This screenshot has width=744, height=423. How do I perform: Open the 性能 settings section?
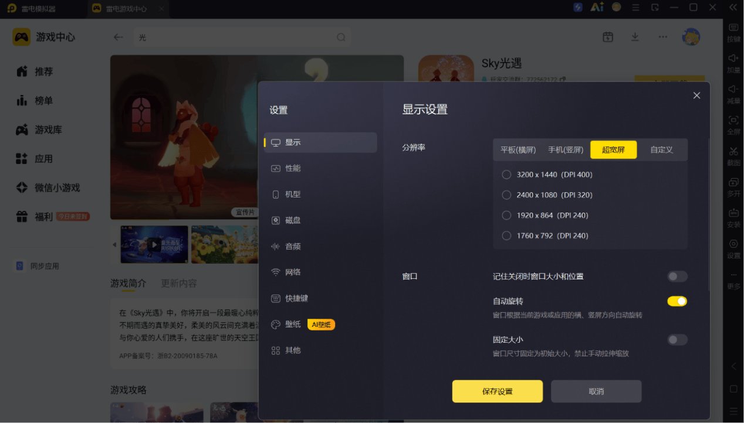tap(320, 168)
